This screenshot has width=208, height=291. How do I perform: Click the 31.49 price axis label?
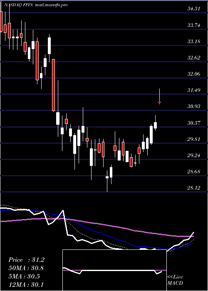point(194,90)
